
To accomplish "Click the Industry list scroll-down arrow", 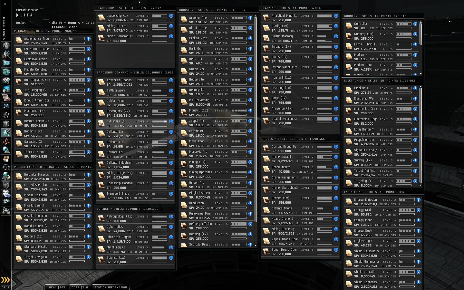I will click(x=256, y=246).
